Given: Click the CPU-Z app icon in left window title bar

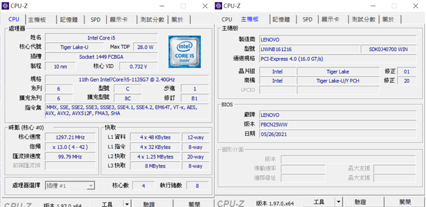Looking at the screenshot, I should click(5, 6).
